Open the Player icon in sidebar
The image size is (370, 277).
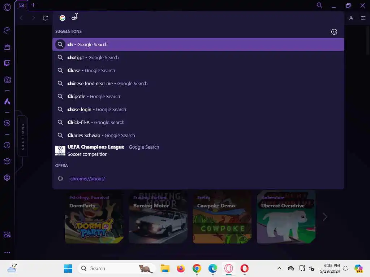7,123
